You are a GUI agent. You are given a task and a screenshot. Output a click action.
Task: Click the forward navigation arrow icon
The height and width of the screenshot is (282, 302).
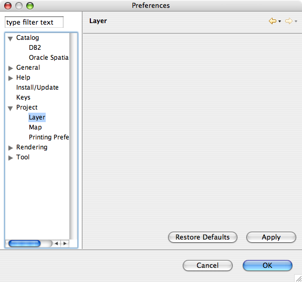pos(289,21)
